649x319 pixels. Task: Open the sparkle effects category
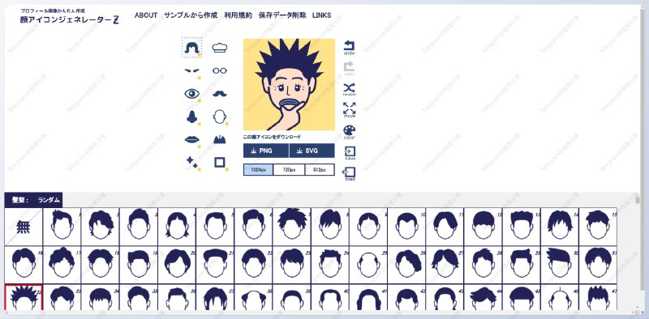pyautogui.click(x=191, y=163)
